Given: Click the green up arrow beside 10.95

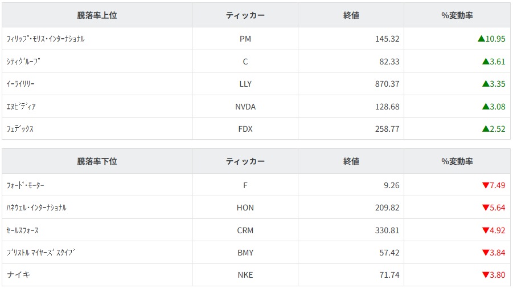Looking at the screenshot, I should tap(481, 39).
